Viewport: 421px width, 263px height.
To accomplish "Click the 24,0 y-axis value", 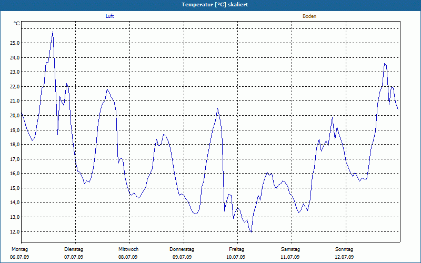I will point(14,57).
